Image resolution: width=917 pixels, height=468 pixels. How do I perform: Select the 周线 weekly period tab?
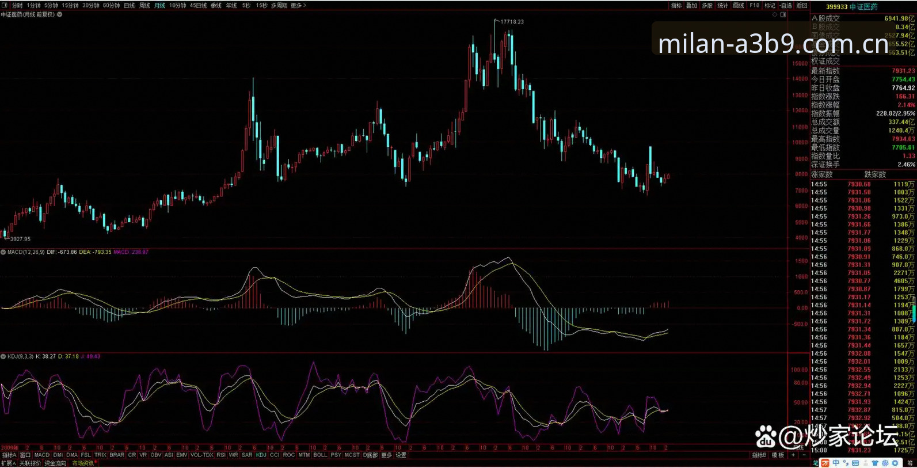pyautogui.click(x=144, y=5)
